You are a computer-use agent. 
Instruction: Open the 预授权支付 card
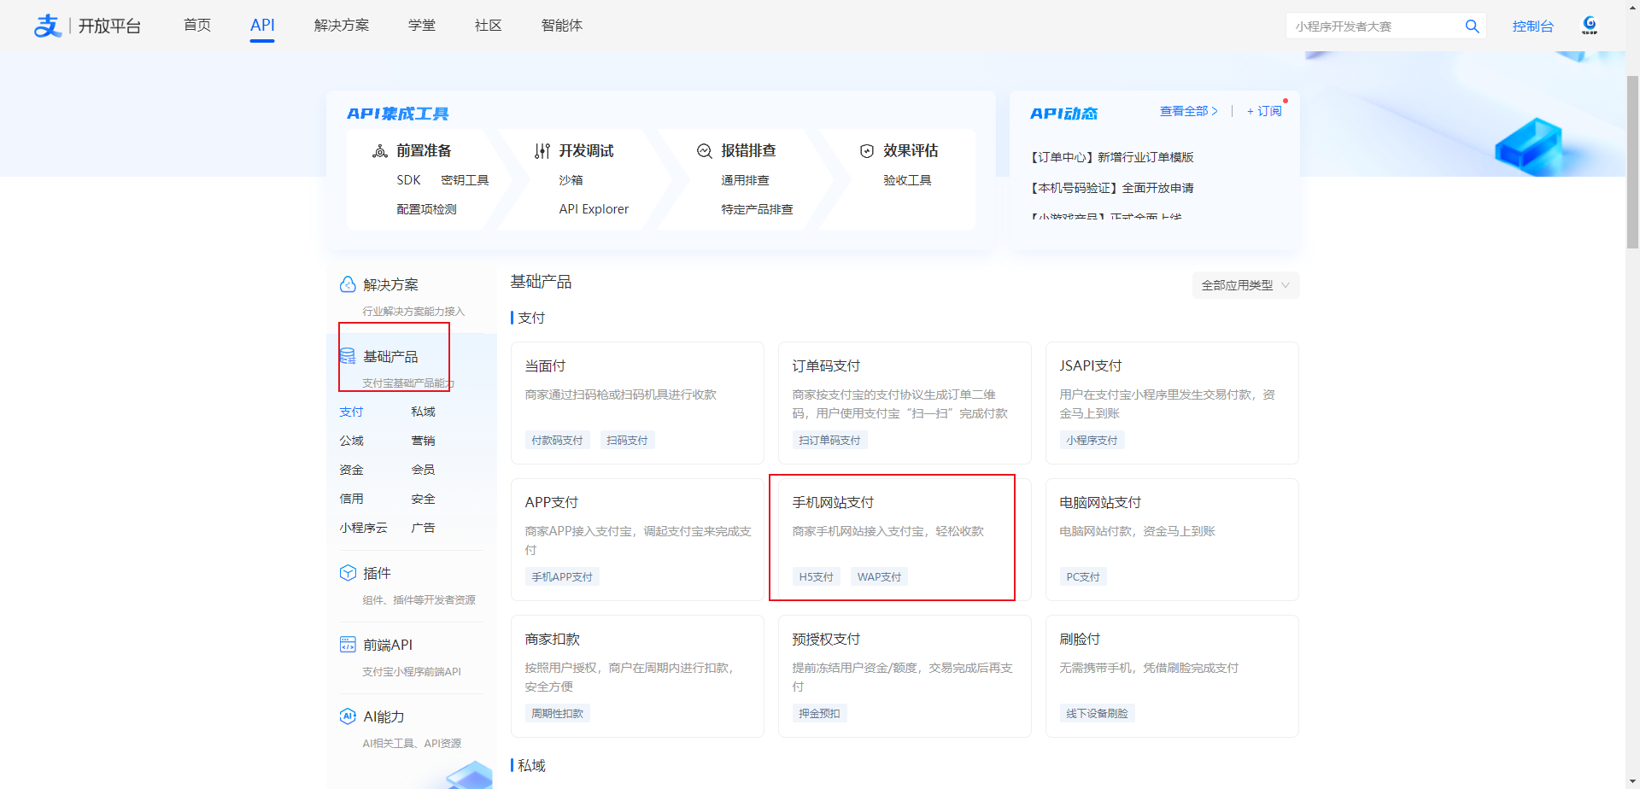905,676
